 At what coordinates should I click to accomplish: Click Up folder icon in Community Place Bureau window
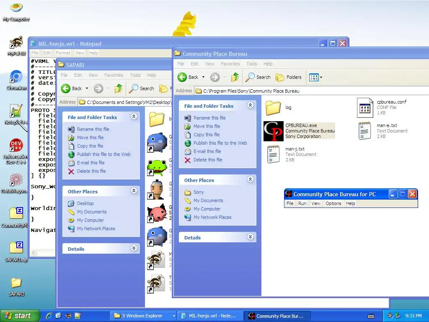pyautogui.click(x=235, y=77)
